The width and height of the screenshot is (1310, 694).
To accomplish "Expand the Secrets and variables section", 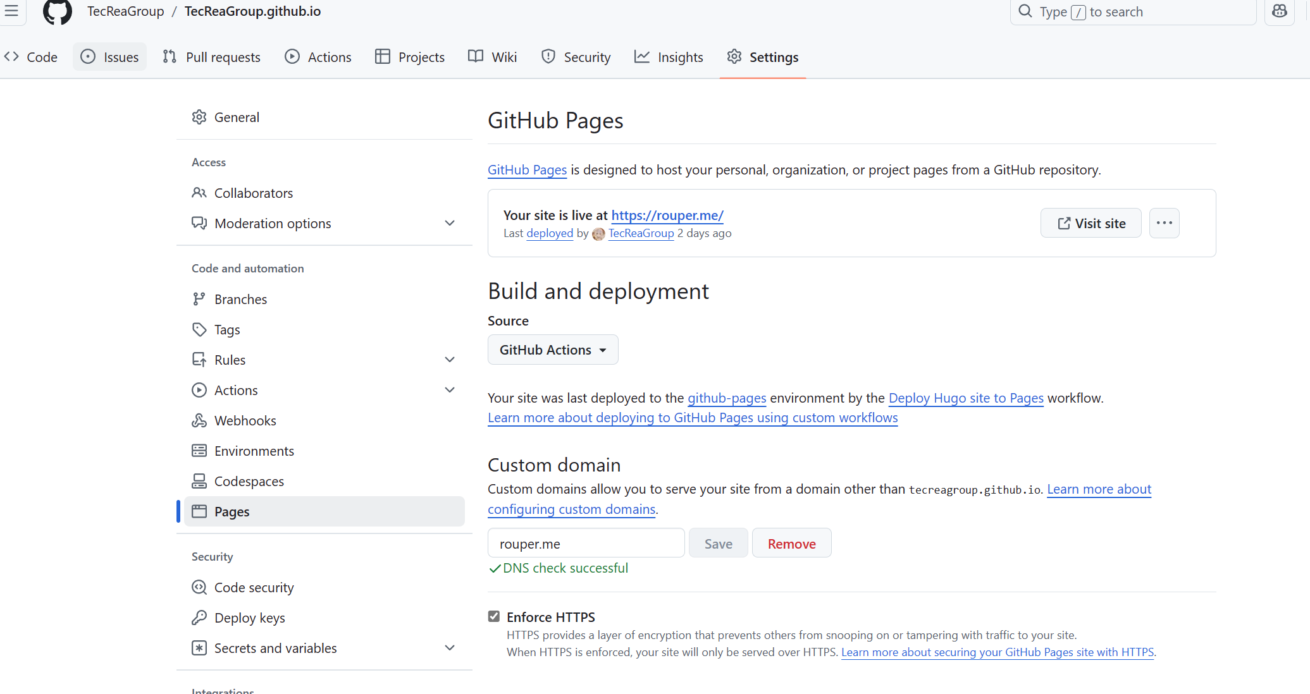I will point(449,647).
